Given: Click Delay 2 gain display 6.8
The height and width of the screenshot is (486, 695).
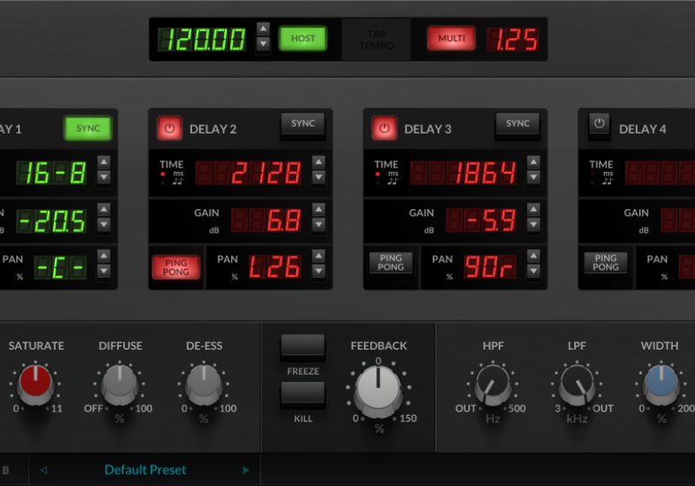Looking at the screenshot, I should [x=267, y=220].
